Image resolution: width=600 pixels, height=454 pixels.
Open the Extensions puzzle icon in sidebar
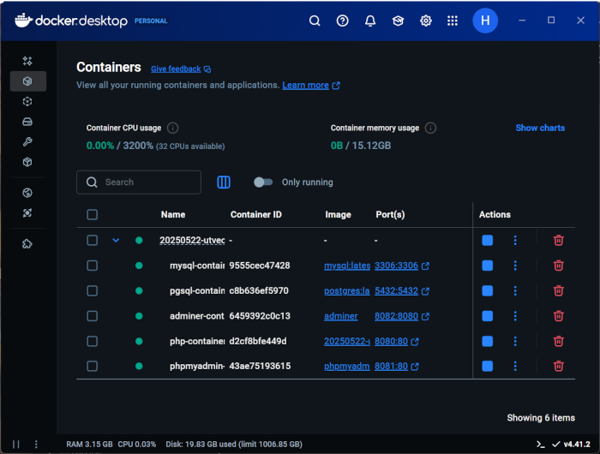(27, 244)
